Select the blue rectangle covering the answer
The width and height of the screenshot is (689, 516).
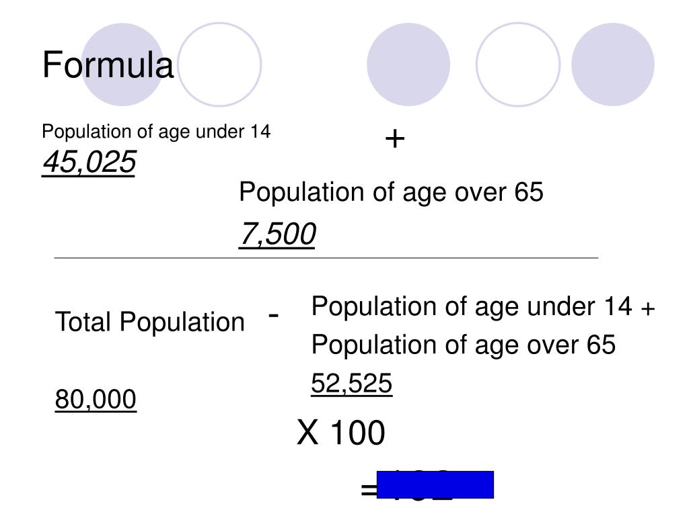(435, 485)
